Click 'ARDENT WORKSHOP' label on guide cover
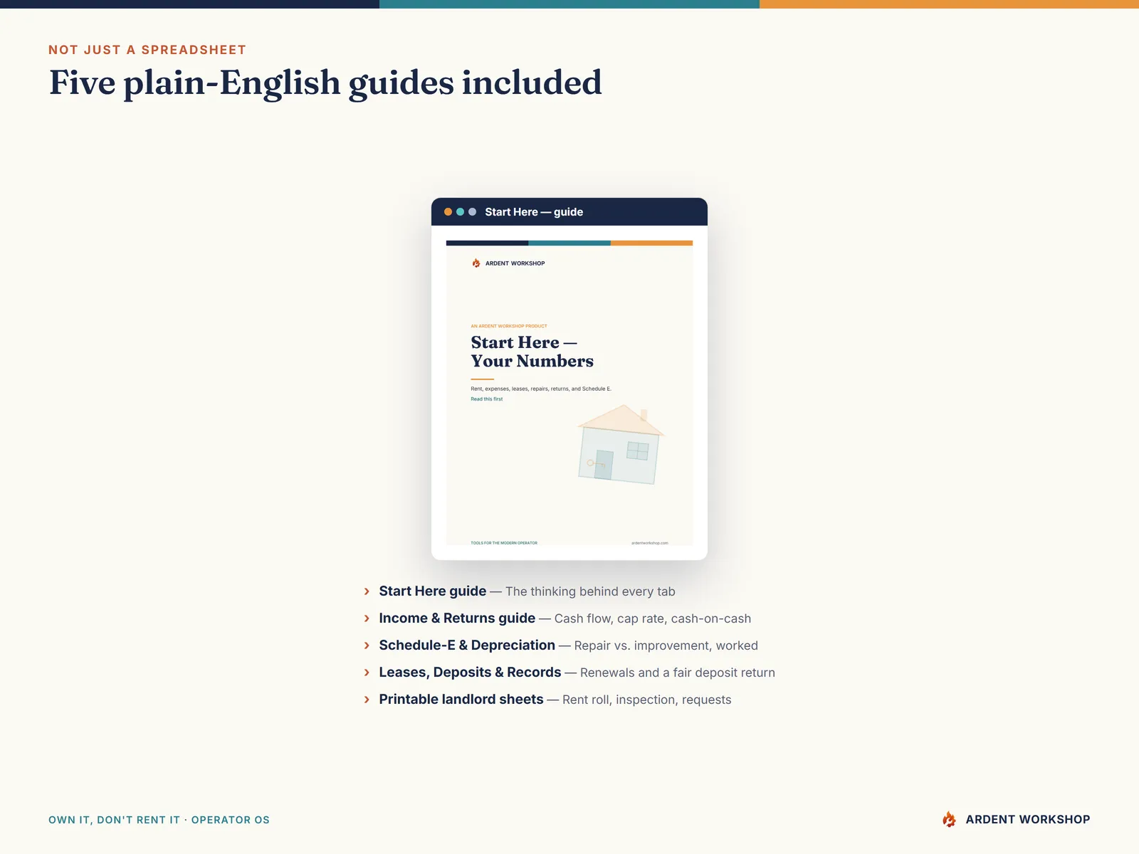The height and width of the screenshot is (854, 1139). click(515, 263)
